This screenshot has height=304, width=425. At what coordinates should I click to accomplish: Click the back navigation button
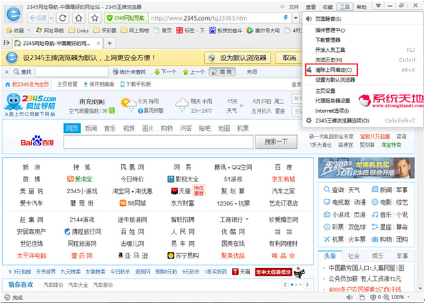coord(38,18)
